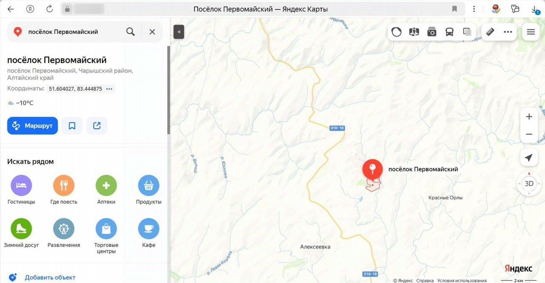
Task: Switch map layer type
Action: tap(467, 32)
